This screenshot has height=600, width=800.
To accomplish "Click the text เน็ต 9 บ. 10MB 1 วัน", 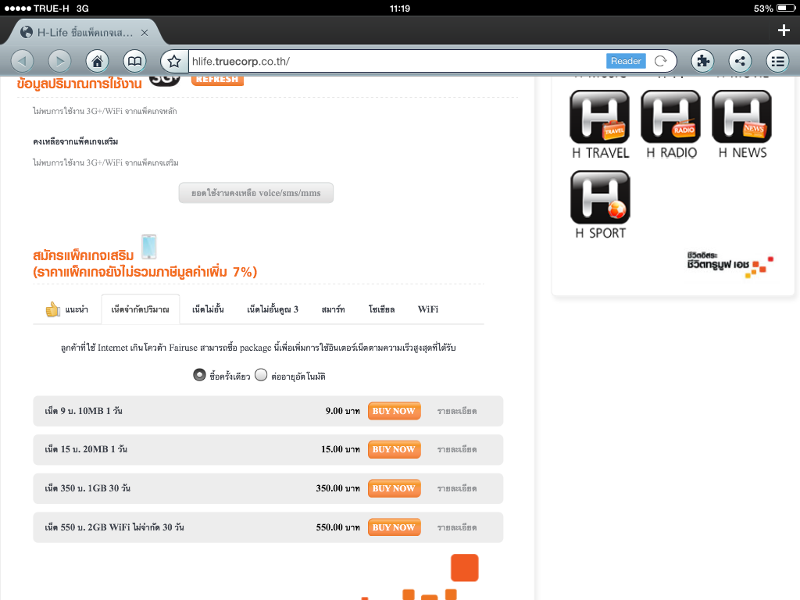I will [84, 411].
